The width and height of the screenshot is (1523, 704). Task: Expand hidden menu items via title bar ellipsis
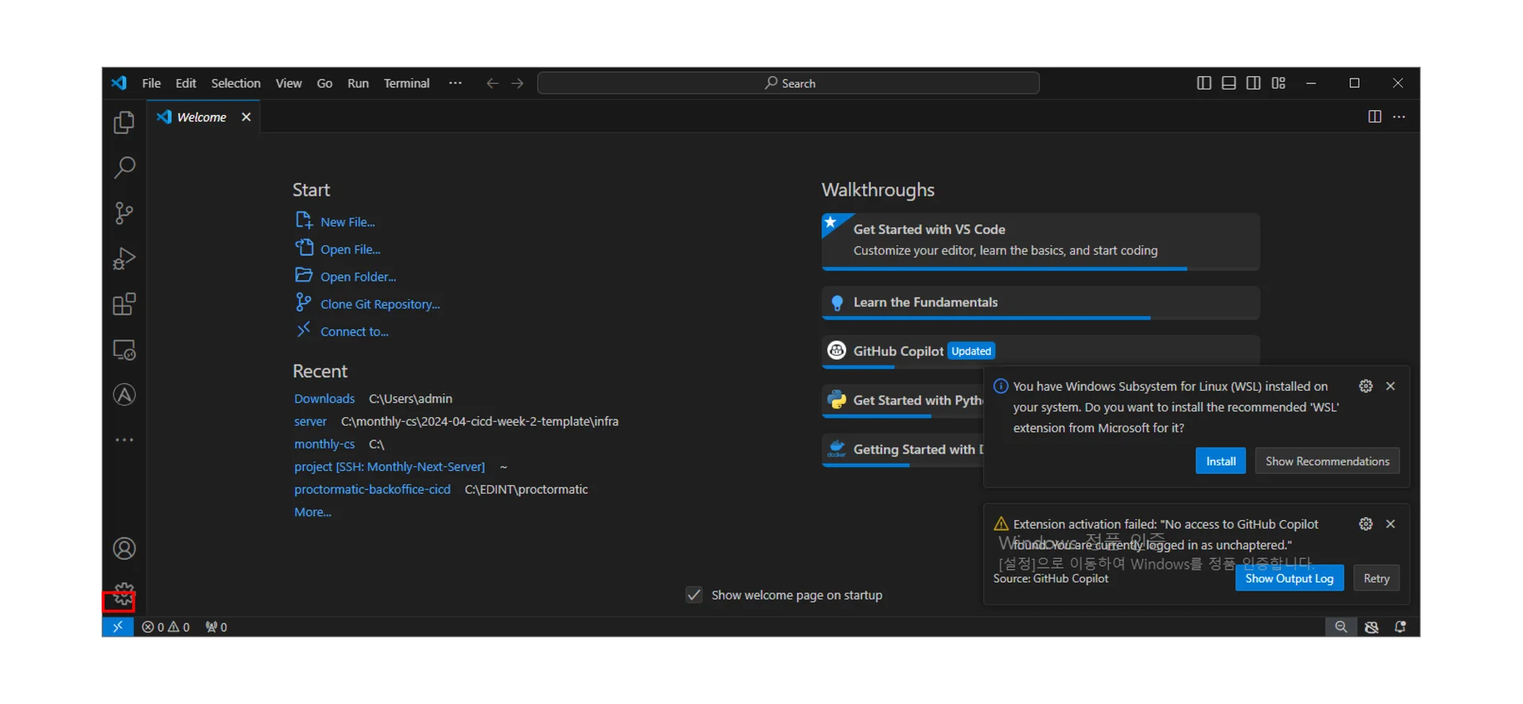coord(455,83)
